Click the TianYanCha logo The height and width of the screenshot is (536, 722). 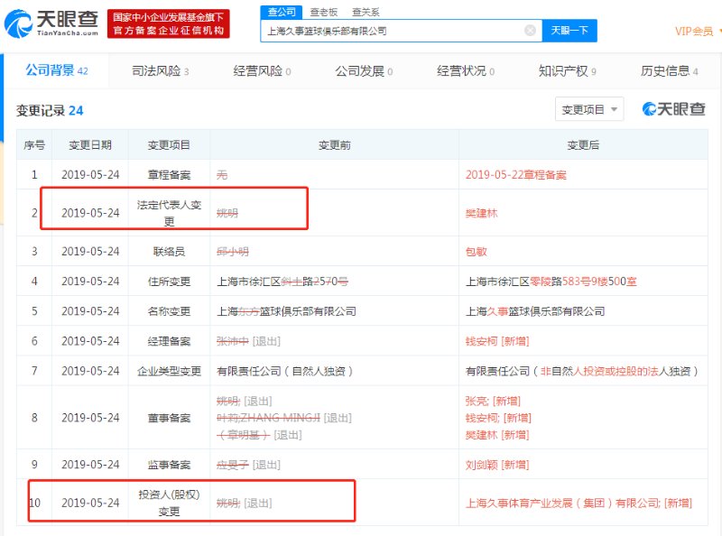coord(51,23)
